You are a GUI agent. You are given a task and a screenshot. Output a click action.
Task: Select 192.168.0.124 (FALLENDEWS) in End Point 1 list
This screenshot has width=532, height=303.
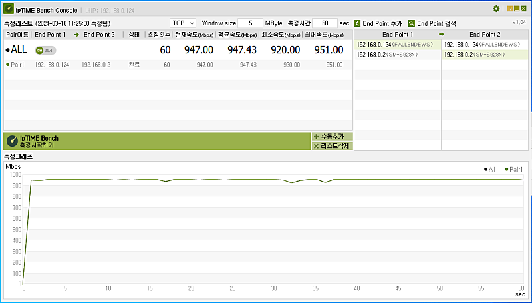(397, 45)
